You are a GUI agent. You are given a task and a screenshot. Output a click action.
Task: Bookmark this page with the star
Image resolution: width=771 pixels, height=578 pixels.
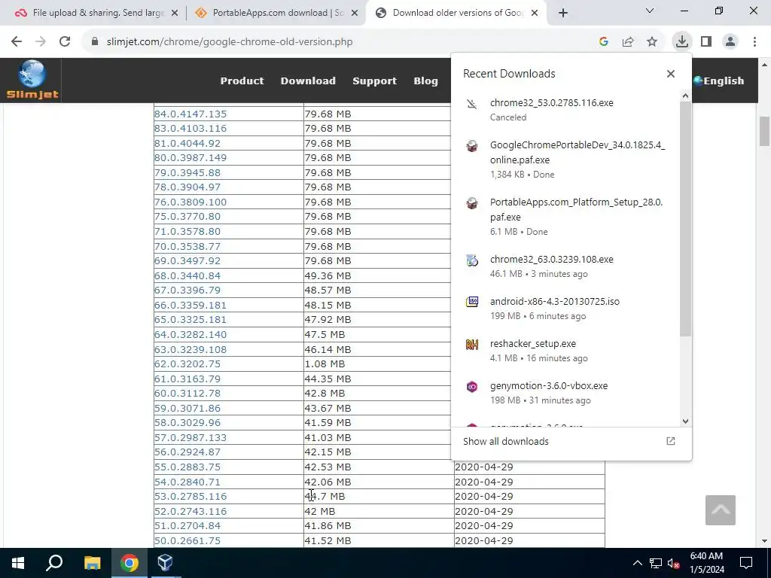[652, 42]
